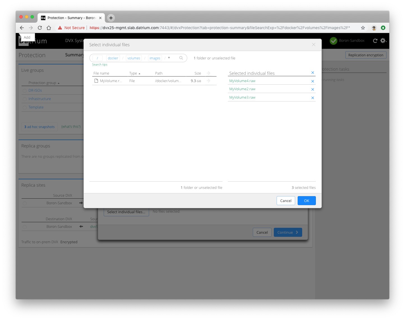This screenshot has height=320, width=405.
Task: Click the wildcard search field after images
Action: click(x=172, y=58)
